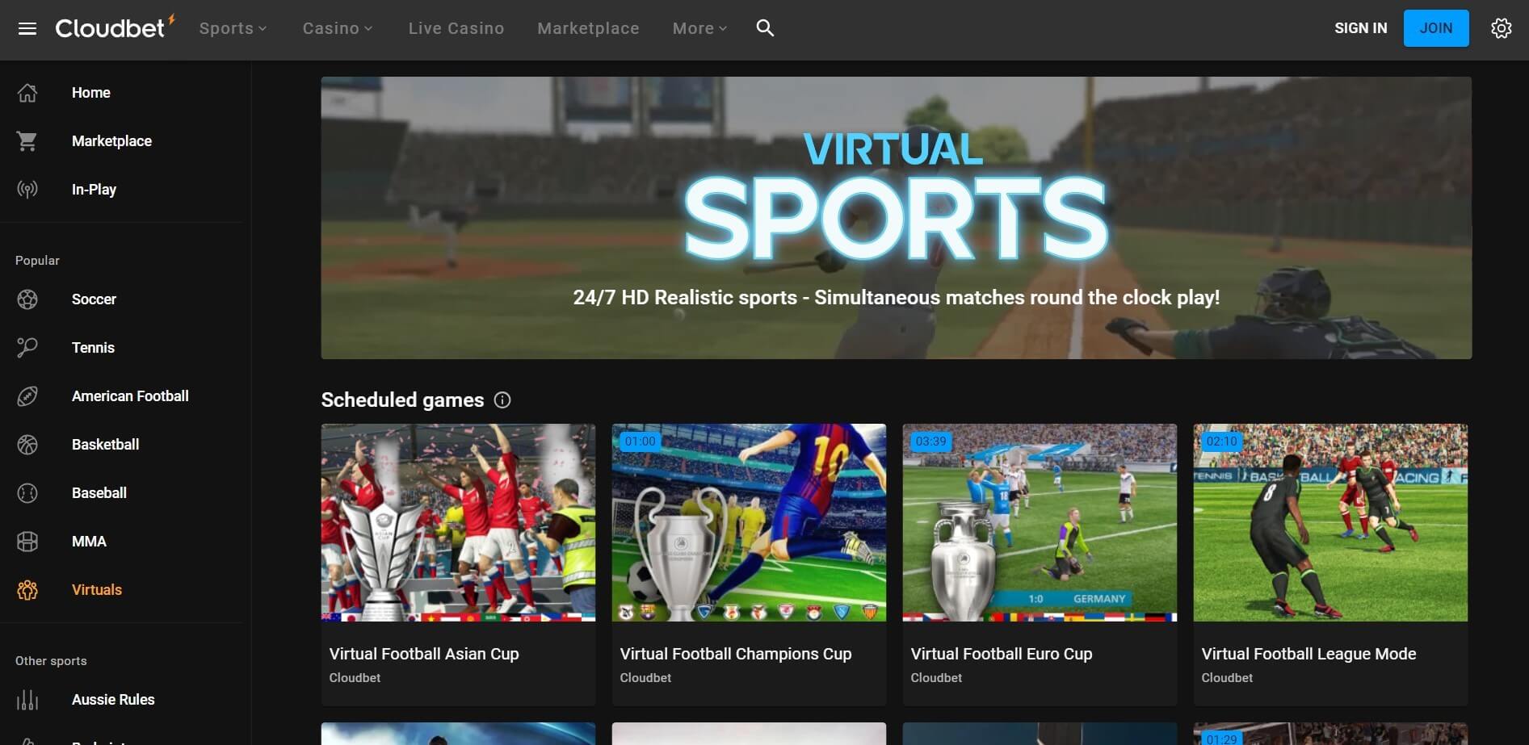Viewport: 1529px width, 745px height.
Task: Click the Baseball icon
Action: point(27,493)
